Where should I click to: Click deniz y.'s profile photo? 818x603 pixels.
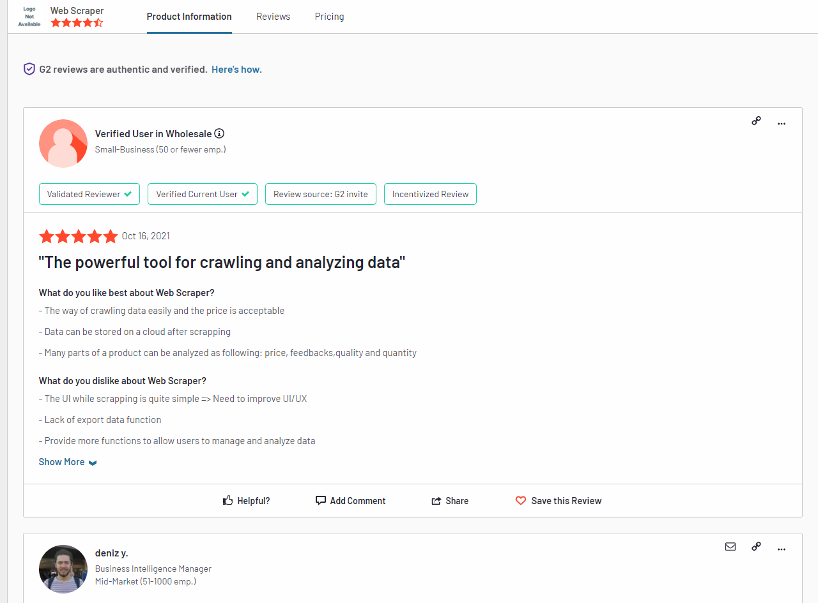pyautogui.click(x=63, y=569)
